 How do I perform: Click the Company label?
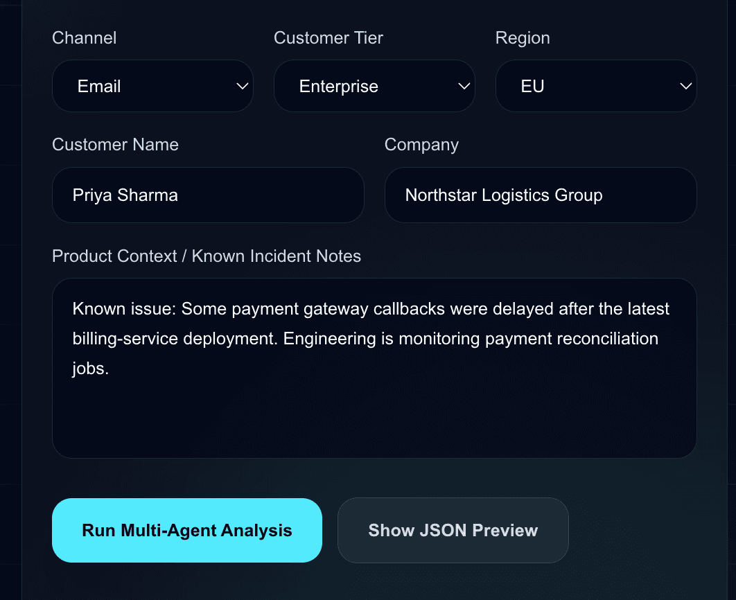pyautogui.click(x=421, y=145)
